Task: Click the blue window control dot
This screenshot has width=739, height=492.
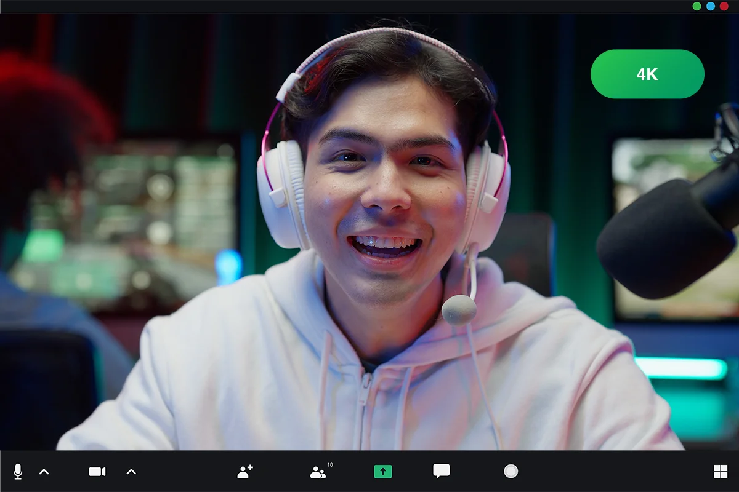Action: click(x=710, y=6)
